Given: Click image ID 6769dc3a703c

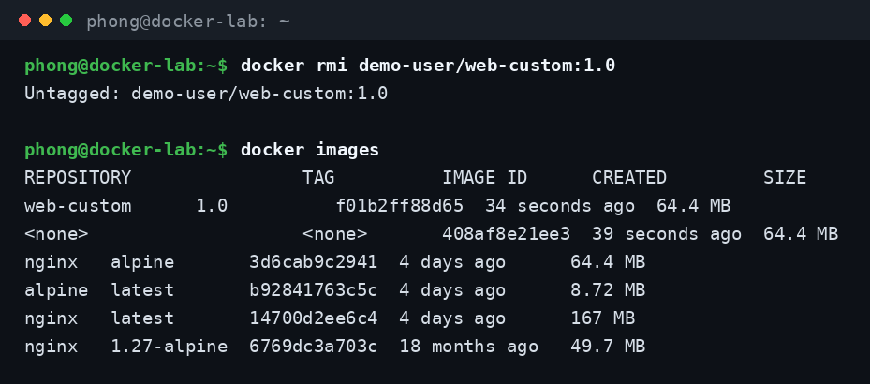Looking at the screenshot, I should [x=314, y=347].
